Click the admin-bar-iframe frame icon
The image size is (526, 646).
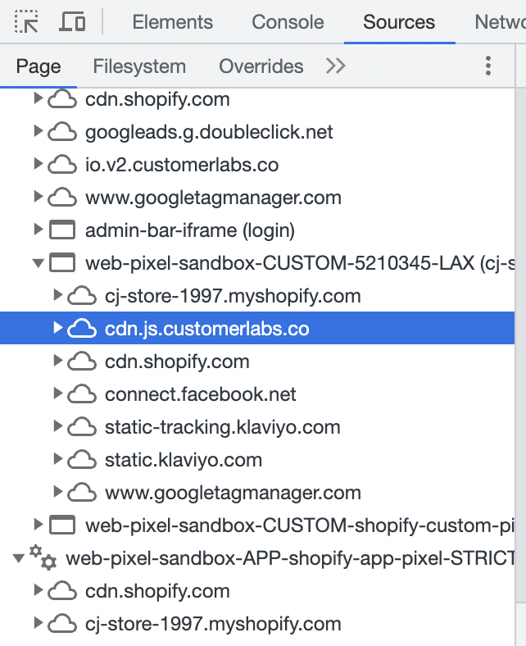tap(62, 230)
